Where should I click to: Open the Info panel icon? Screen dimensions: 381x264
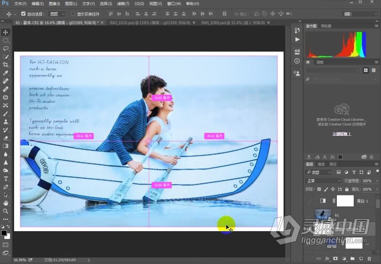pos(297,61)
